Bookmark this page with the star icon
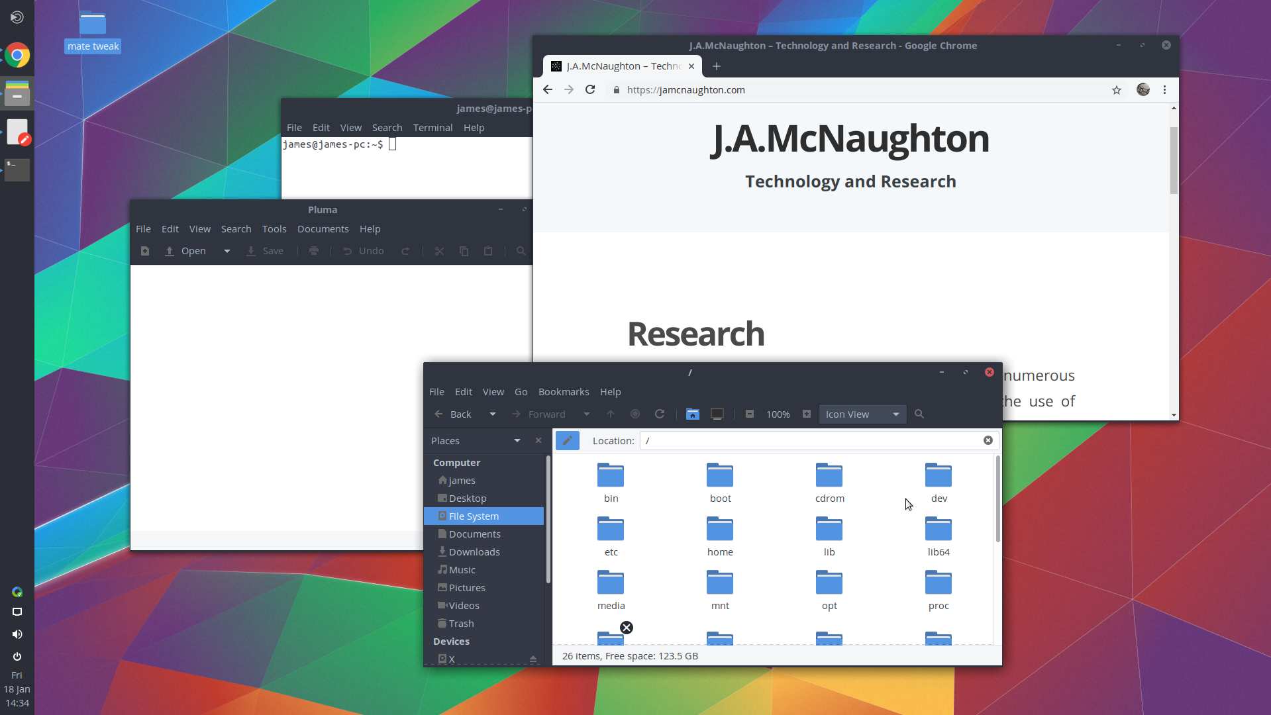The height and width of the screenshot is (715, 1271). pos(1117,90)
